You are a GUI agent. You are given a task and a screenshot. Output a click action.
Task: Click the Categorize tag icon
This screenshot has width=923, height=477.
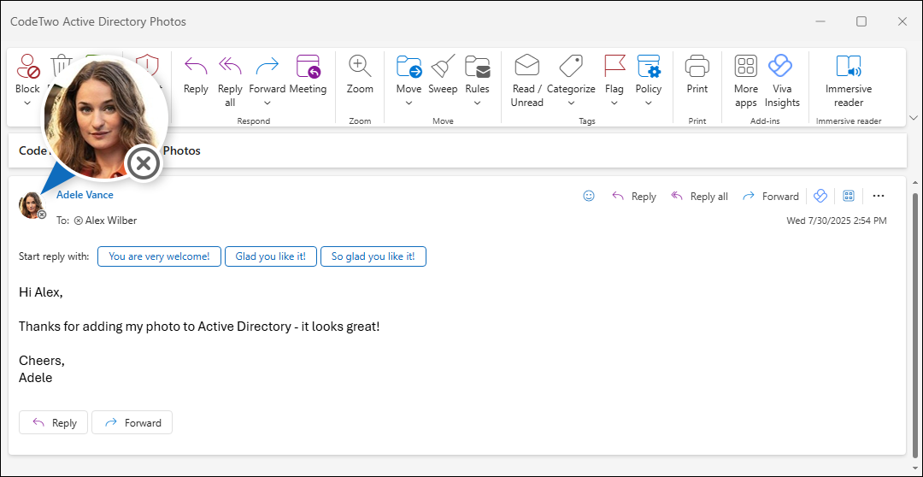click(571, 66)
